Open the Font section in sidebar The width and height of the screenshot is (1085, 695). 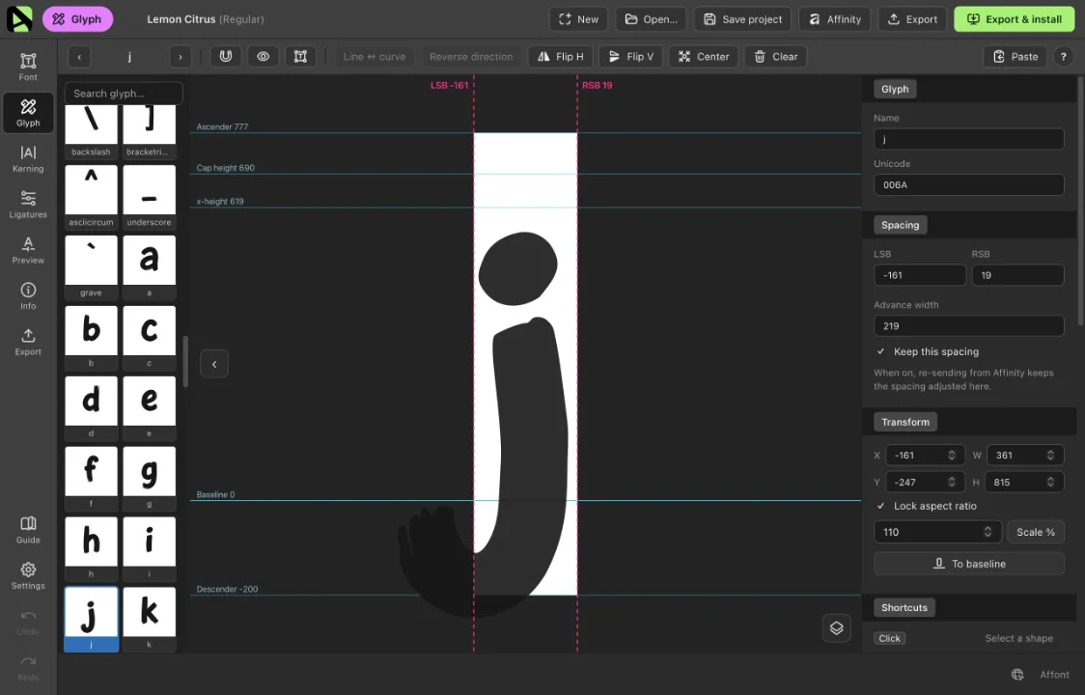click(28, 67)
